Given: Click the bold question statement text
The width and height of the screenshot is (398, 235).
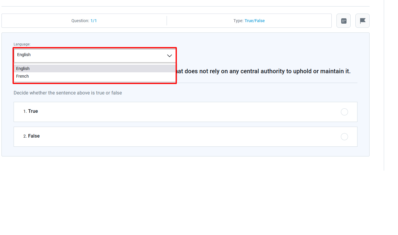Looking at the screenshot, I should click(263, 71).
